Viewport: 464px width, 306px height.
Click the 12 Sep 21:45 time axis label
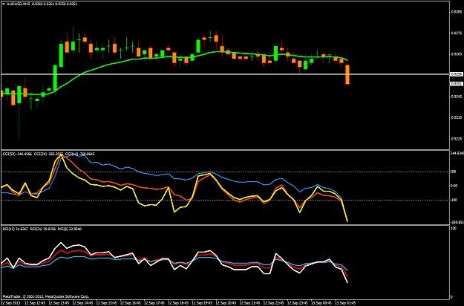click(250, 303)
